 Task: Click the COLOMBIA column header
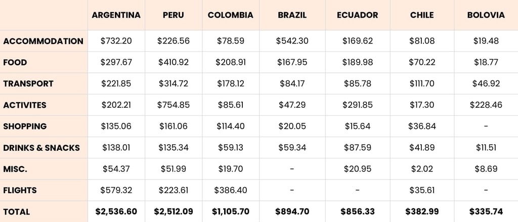(231, 15)
